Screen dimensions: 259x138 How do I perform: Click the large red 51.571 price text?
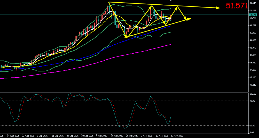pyautogui.click(x=237, y=6)
